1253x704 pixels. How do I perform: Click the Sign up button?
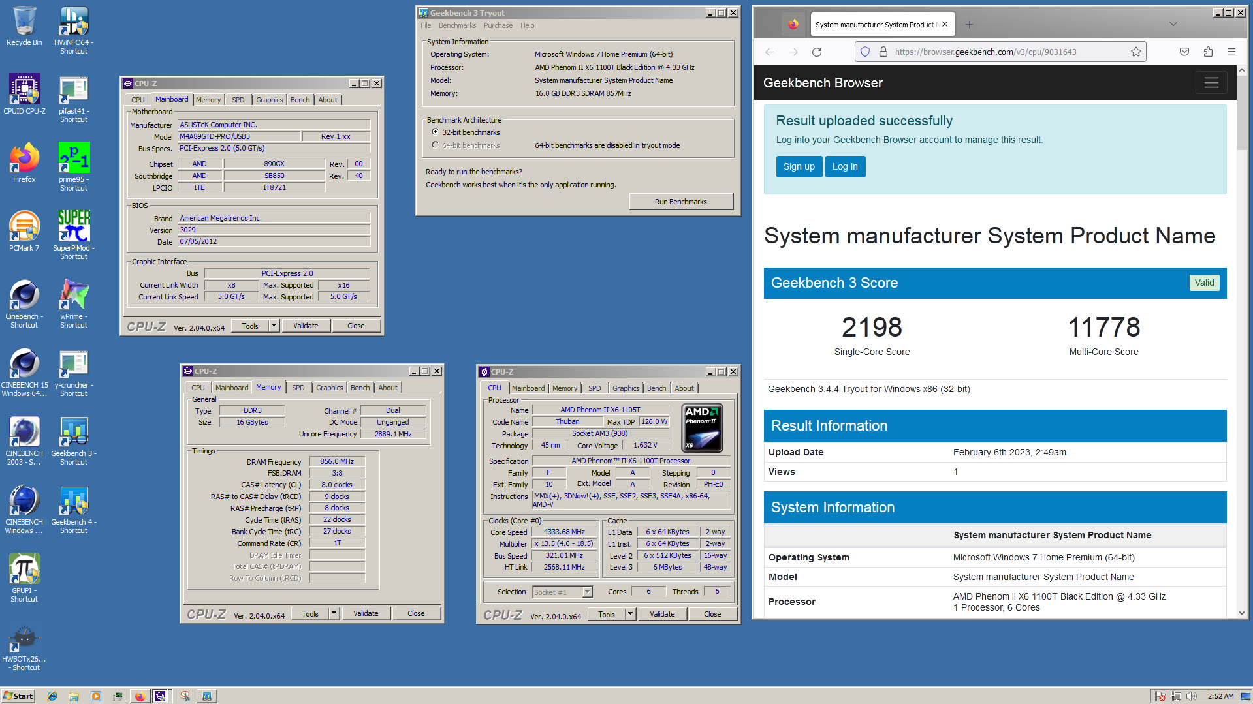click(x=799, y=166)
